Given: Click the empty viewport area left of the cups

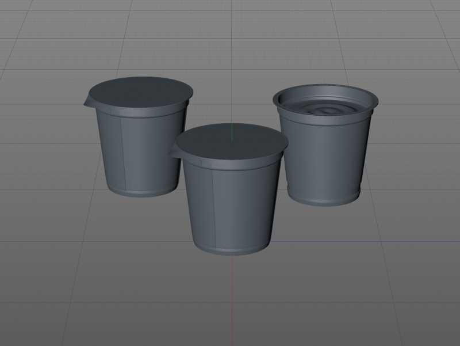Looking at the screenshot, I should [x=40, y=173].
